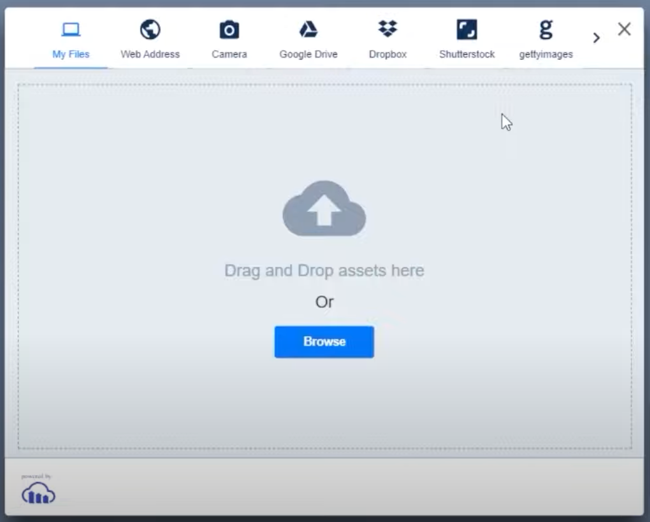Dismiss the upload dialog with X
This screenshot has width=650, height=522.
pyautogui.click(x=624, y=30)
